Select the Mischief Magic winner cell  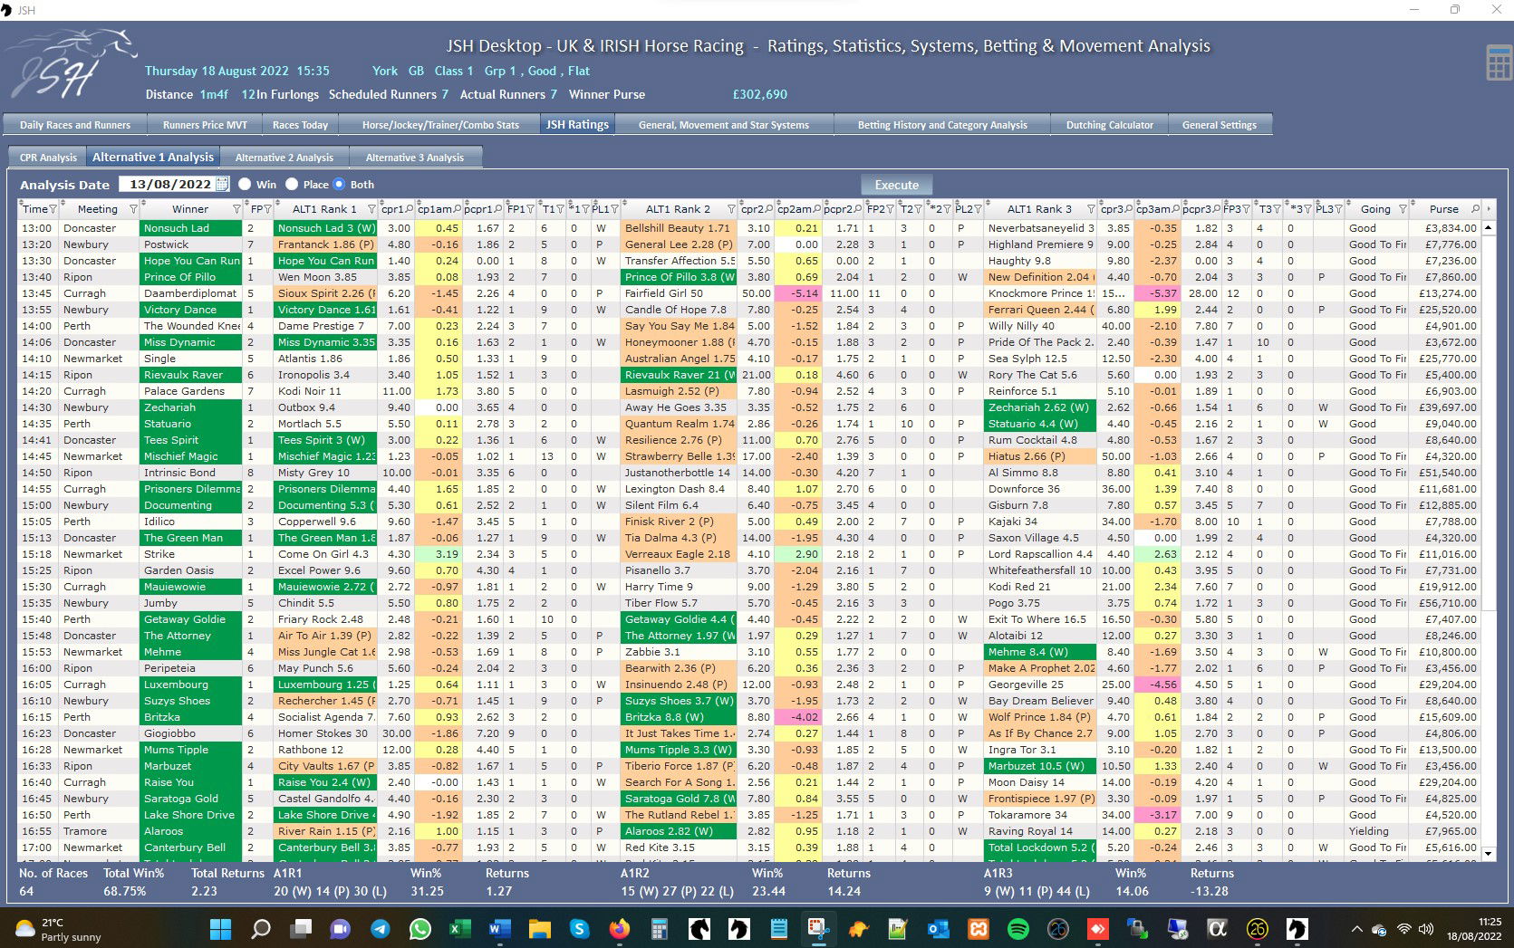(191, 456)
